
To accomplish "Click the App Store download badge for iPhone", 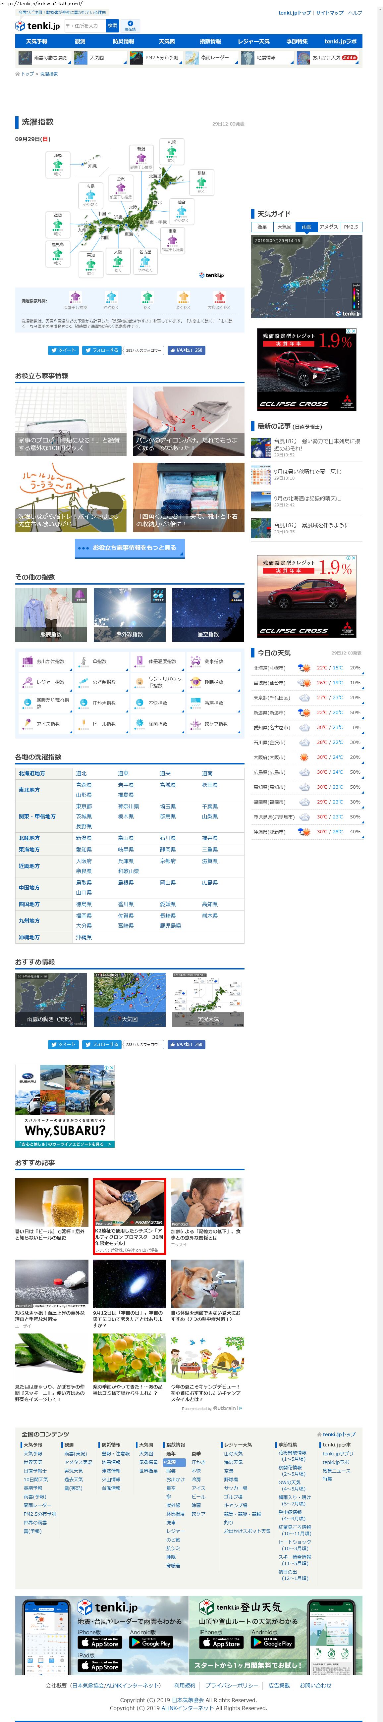I will [100, 1642].
